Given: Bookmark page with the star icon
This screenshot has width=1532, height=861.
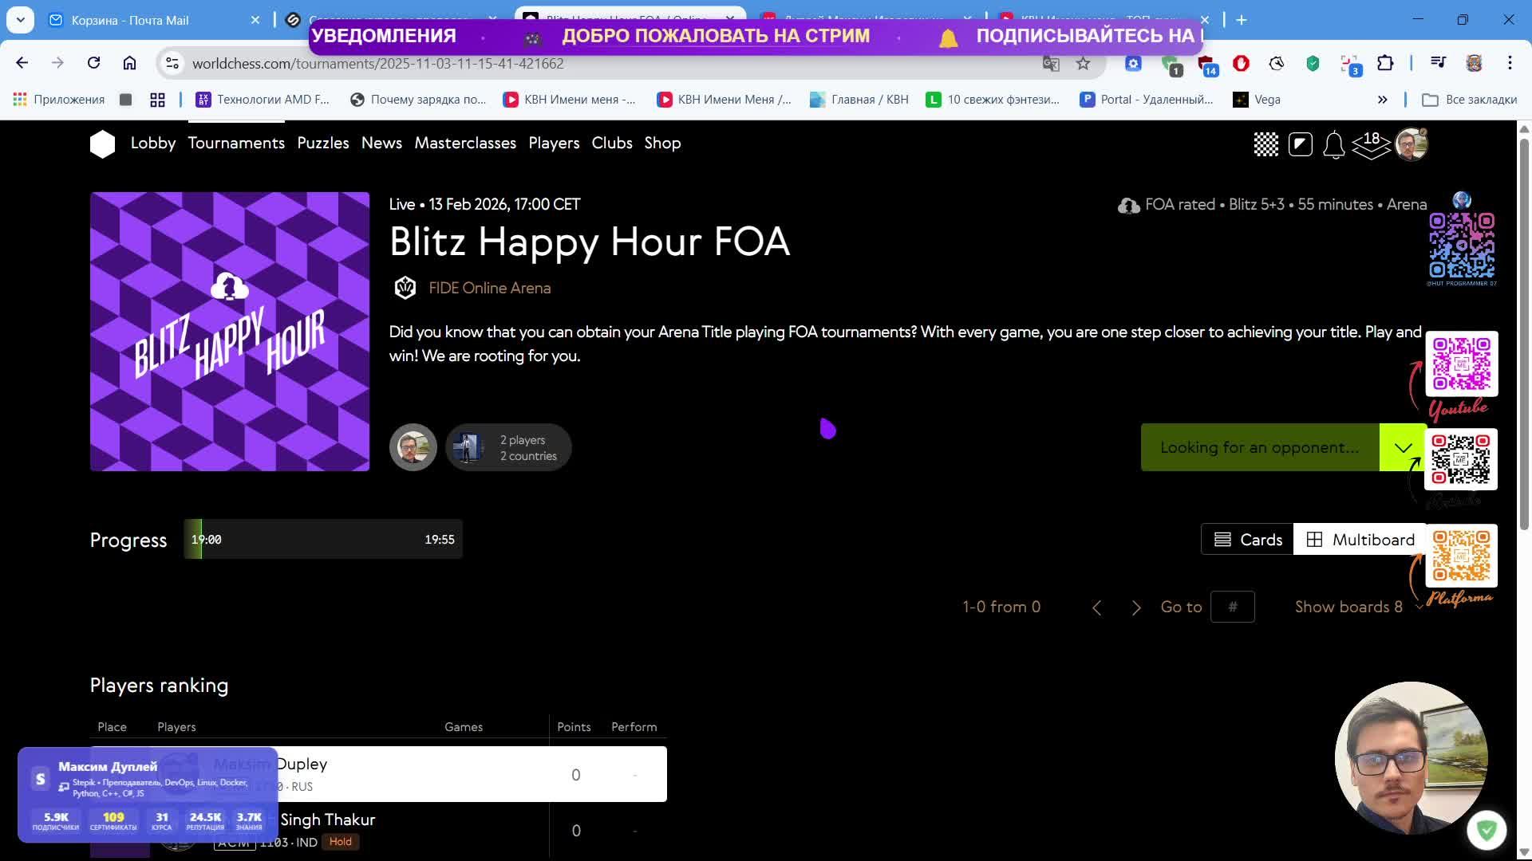Looking at the screenshot, I should (x=1083, y=64).
